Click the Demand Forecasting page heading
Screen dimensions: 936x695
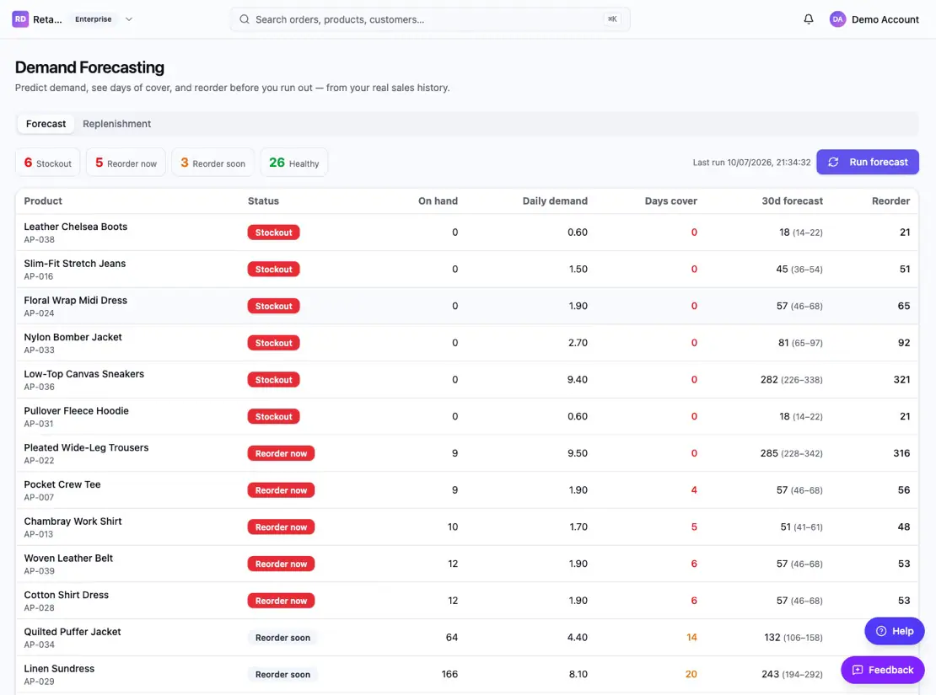coord(89,67)
